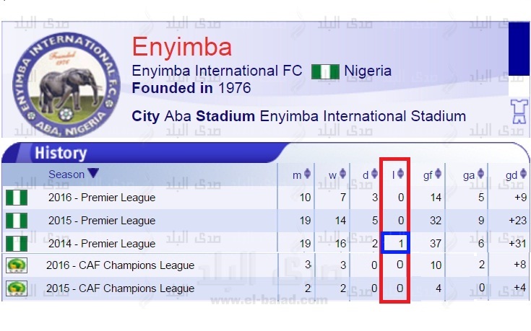The image size is (531, 331).
Task: Sort by losses using the l column arrows
Action: [x=401, y=174]
